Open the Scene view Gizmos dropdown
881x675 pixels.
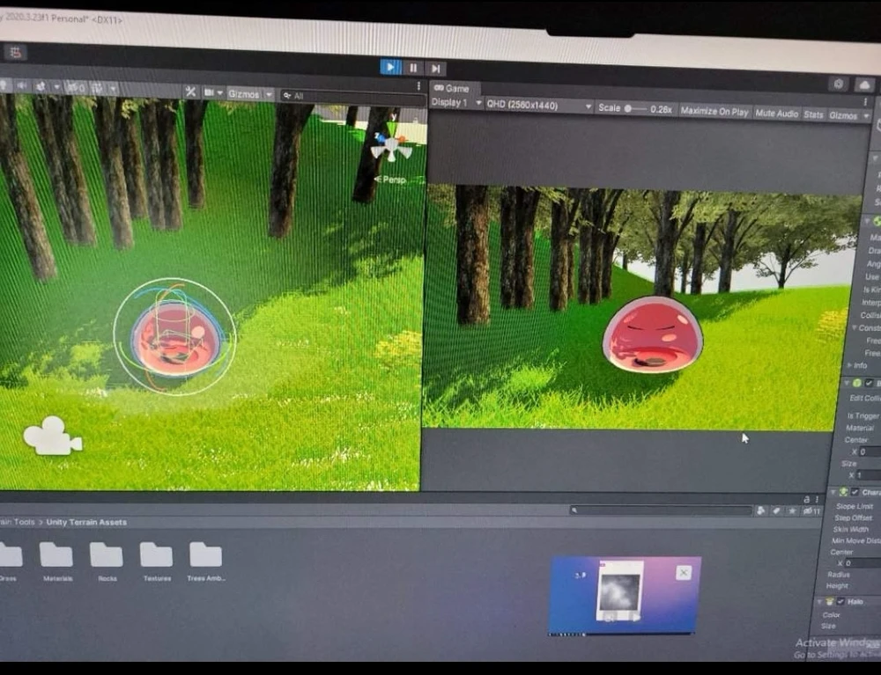click(x=250, y=93)
